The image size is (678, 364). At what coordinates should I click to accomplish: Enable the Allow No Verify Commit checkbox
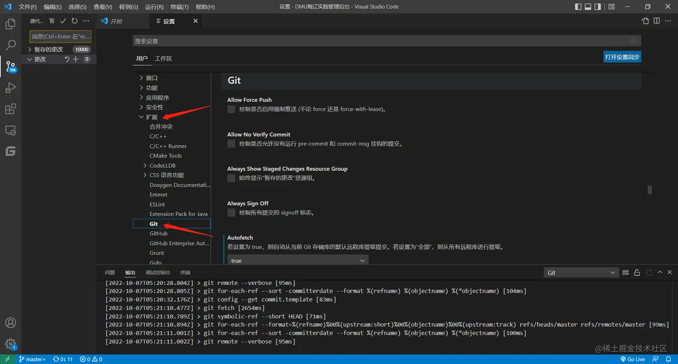coord(231,144)
